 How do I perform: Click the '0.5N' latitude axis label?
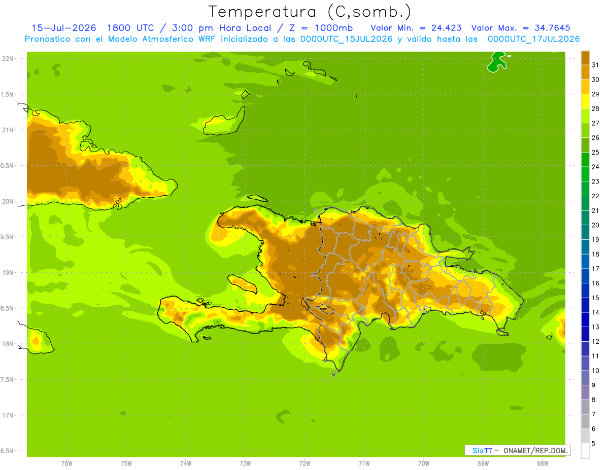point(8,166)
